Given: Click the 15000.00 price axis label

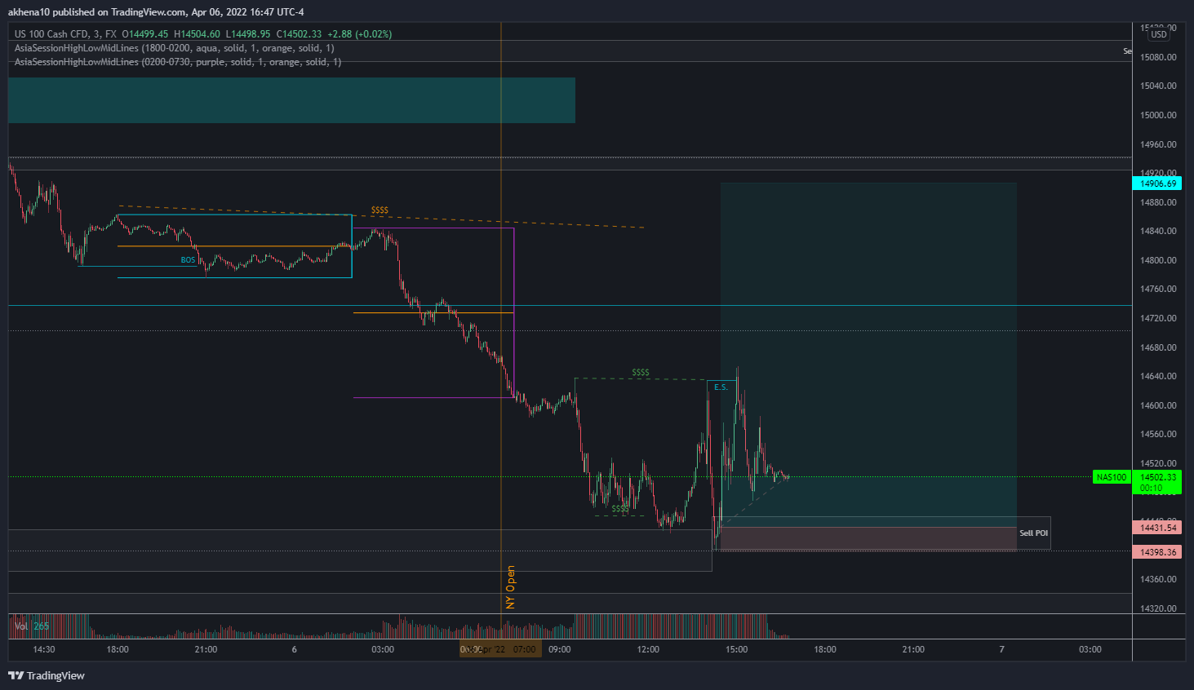Looking at the screenshot, I should [1158, 115].
